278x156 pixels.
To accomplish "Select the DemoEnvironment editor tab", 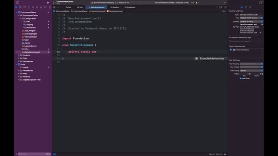I will [x=96, y=7].
